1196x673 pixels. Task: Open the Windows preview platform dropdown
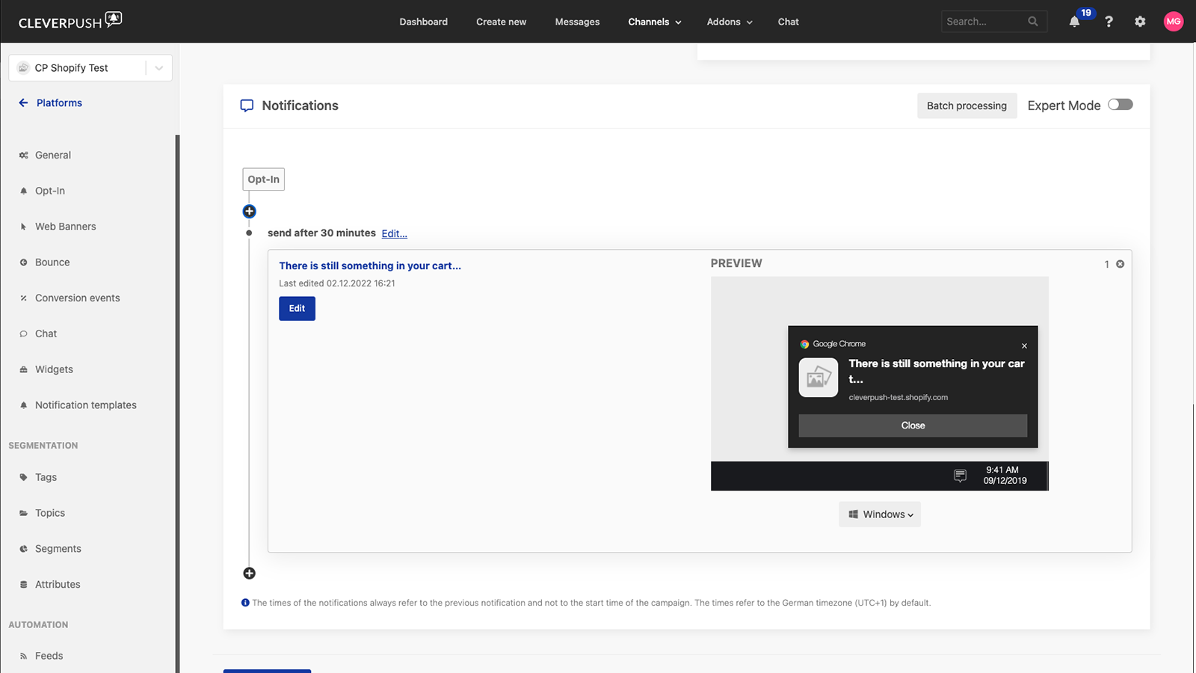pos(880,514)
